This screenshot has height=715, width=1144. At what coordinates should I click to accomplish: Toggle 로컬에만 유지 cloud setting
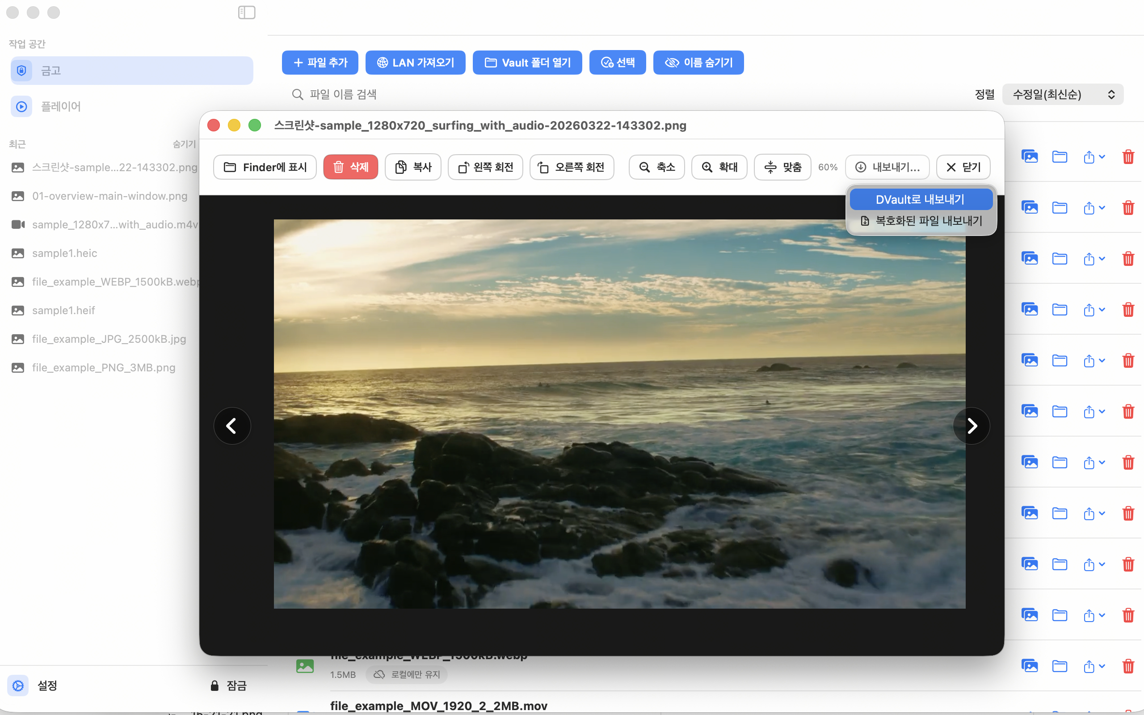407,674
